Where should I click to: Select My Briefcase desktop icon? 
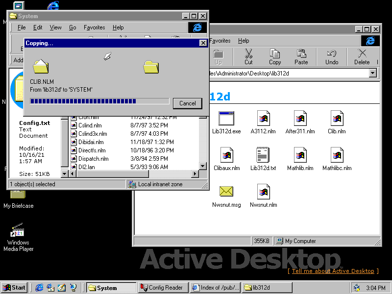pyautogui.click(x=18, y=199)
